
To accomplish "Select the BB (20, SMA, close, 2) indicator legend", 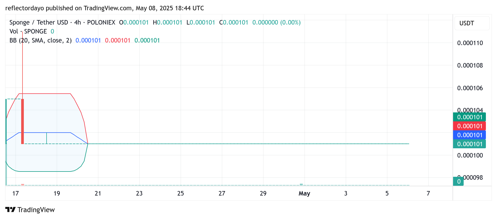I will pos(40,40).
